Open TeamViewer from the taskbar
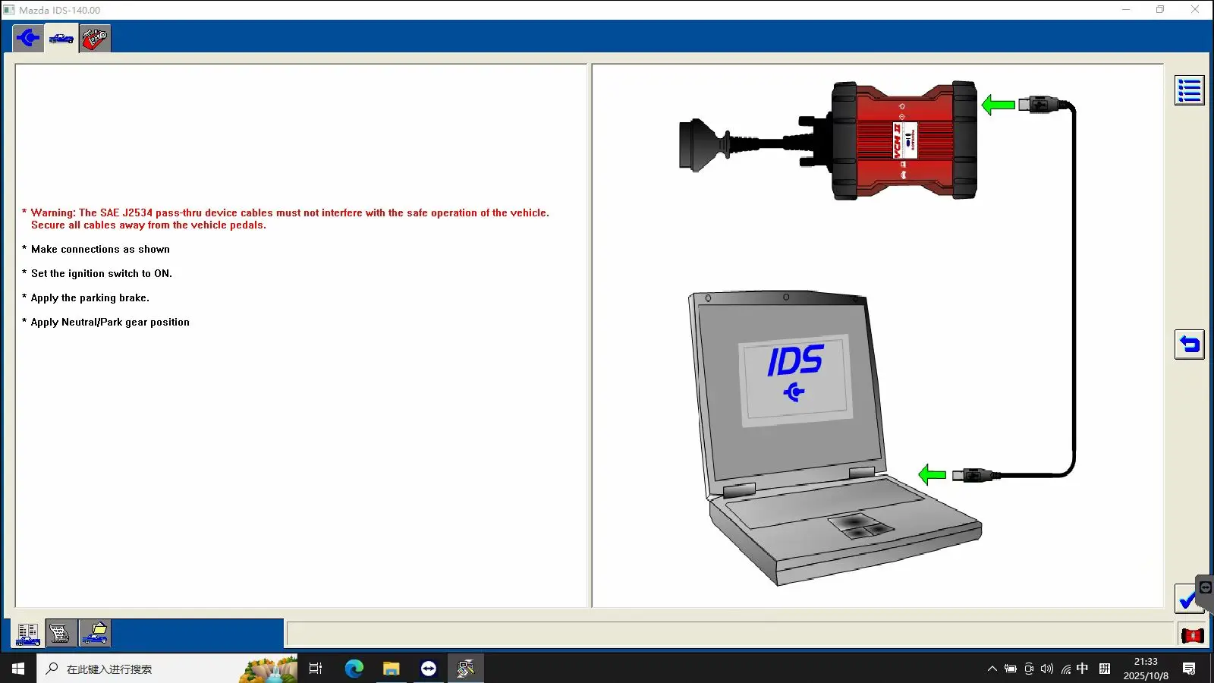Image resolution: width=1214 pixels, height=683 pixels. point(429,669)
